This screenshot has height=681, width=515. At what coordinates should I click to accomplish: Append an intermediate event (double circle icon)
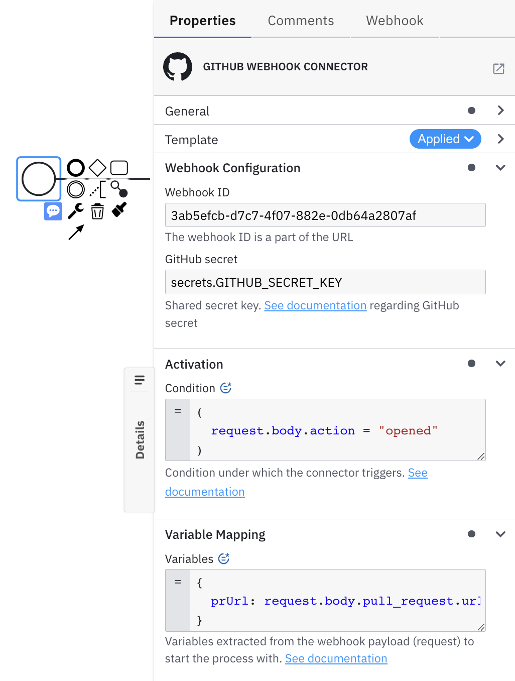(x=76, y=190)
